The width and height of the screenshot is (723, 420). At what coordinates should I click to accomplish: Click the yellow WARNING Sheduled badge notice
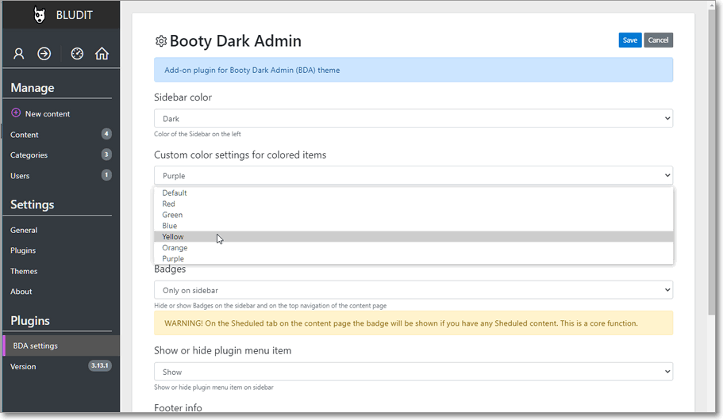(413, 323)
